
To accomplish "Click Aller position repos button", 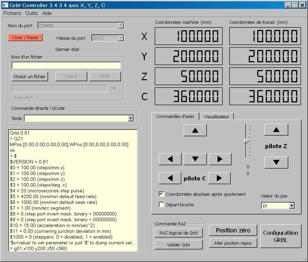I will click(233, 243).
